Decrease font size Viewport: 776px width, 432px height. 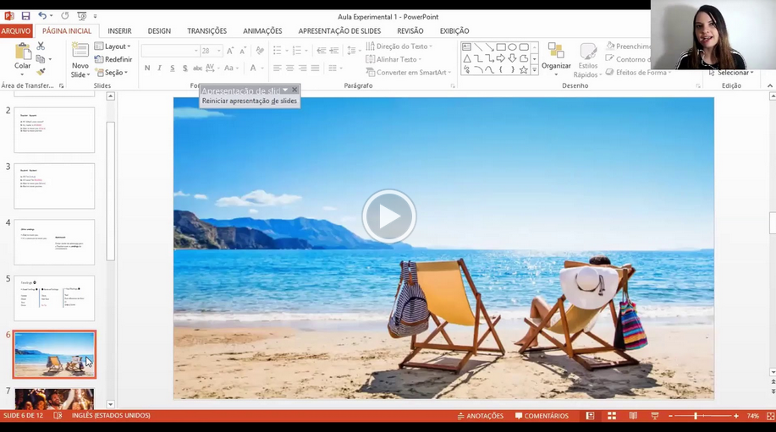243,51
